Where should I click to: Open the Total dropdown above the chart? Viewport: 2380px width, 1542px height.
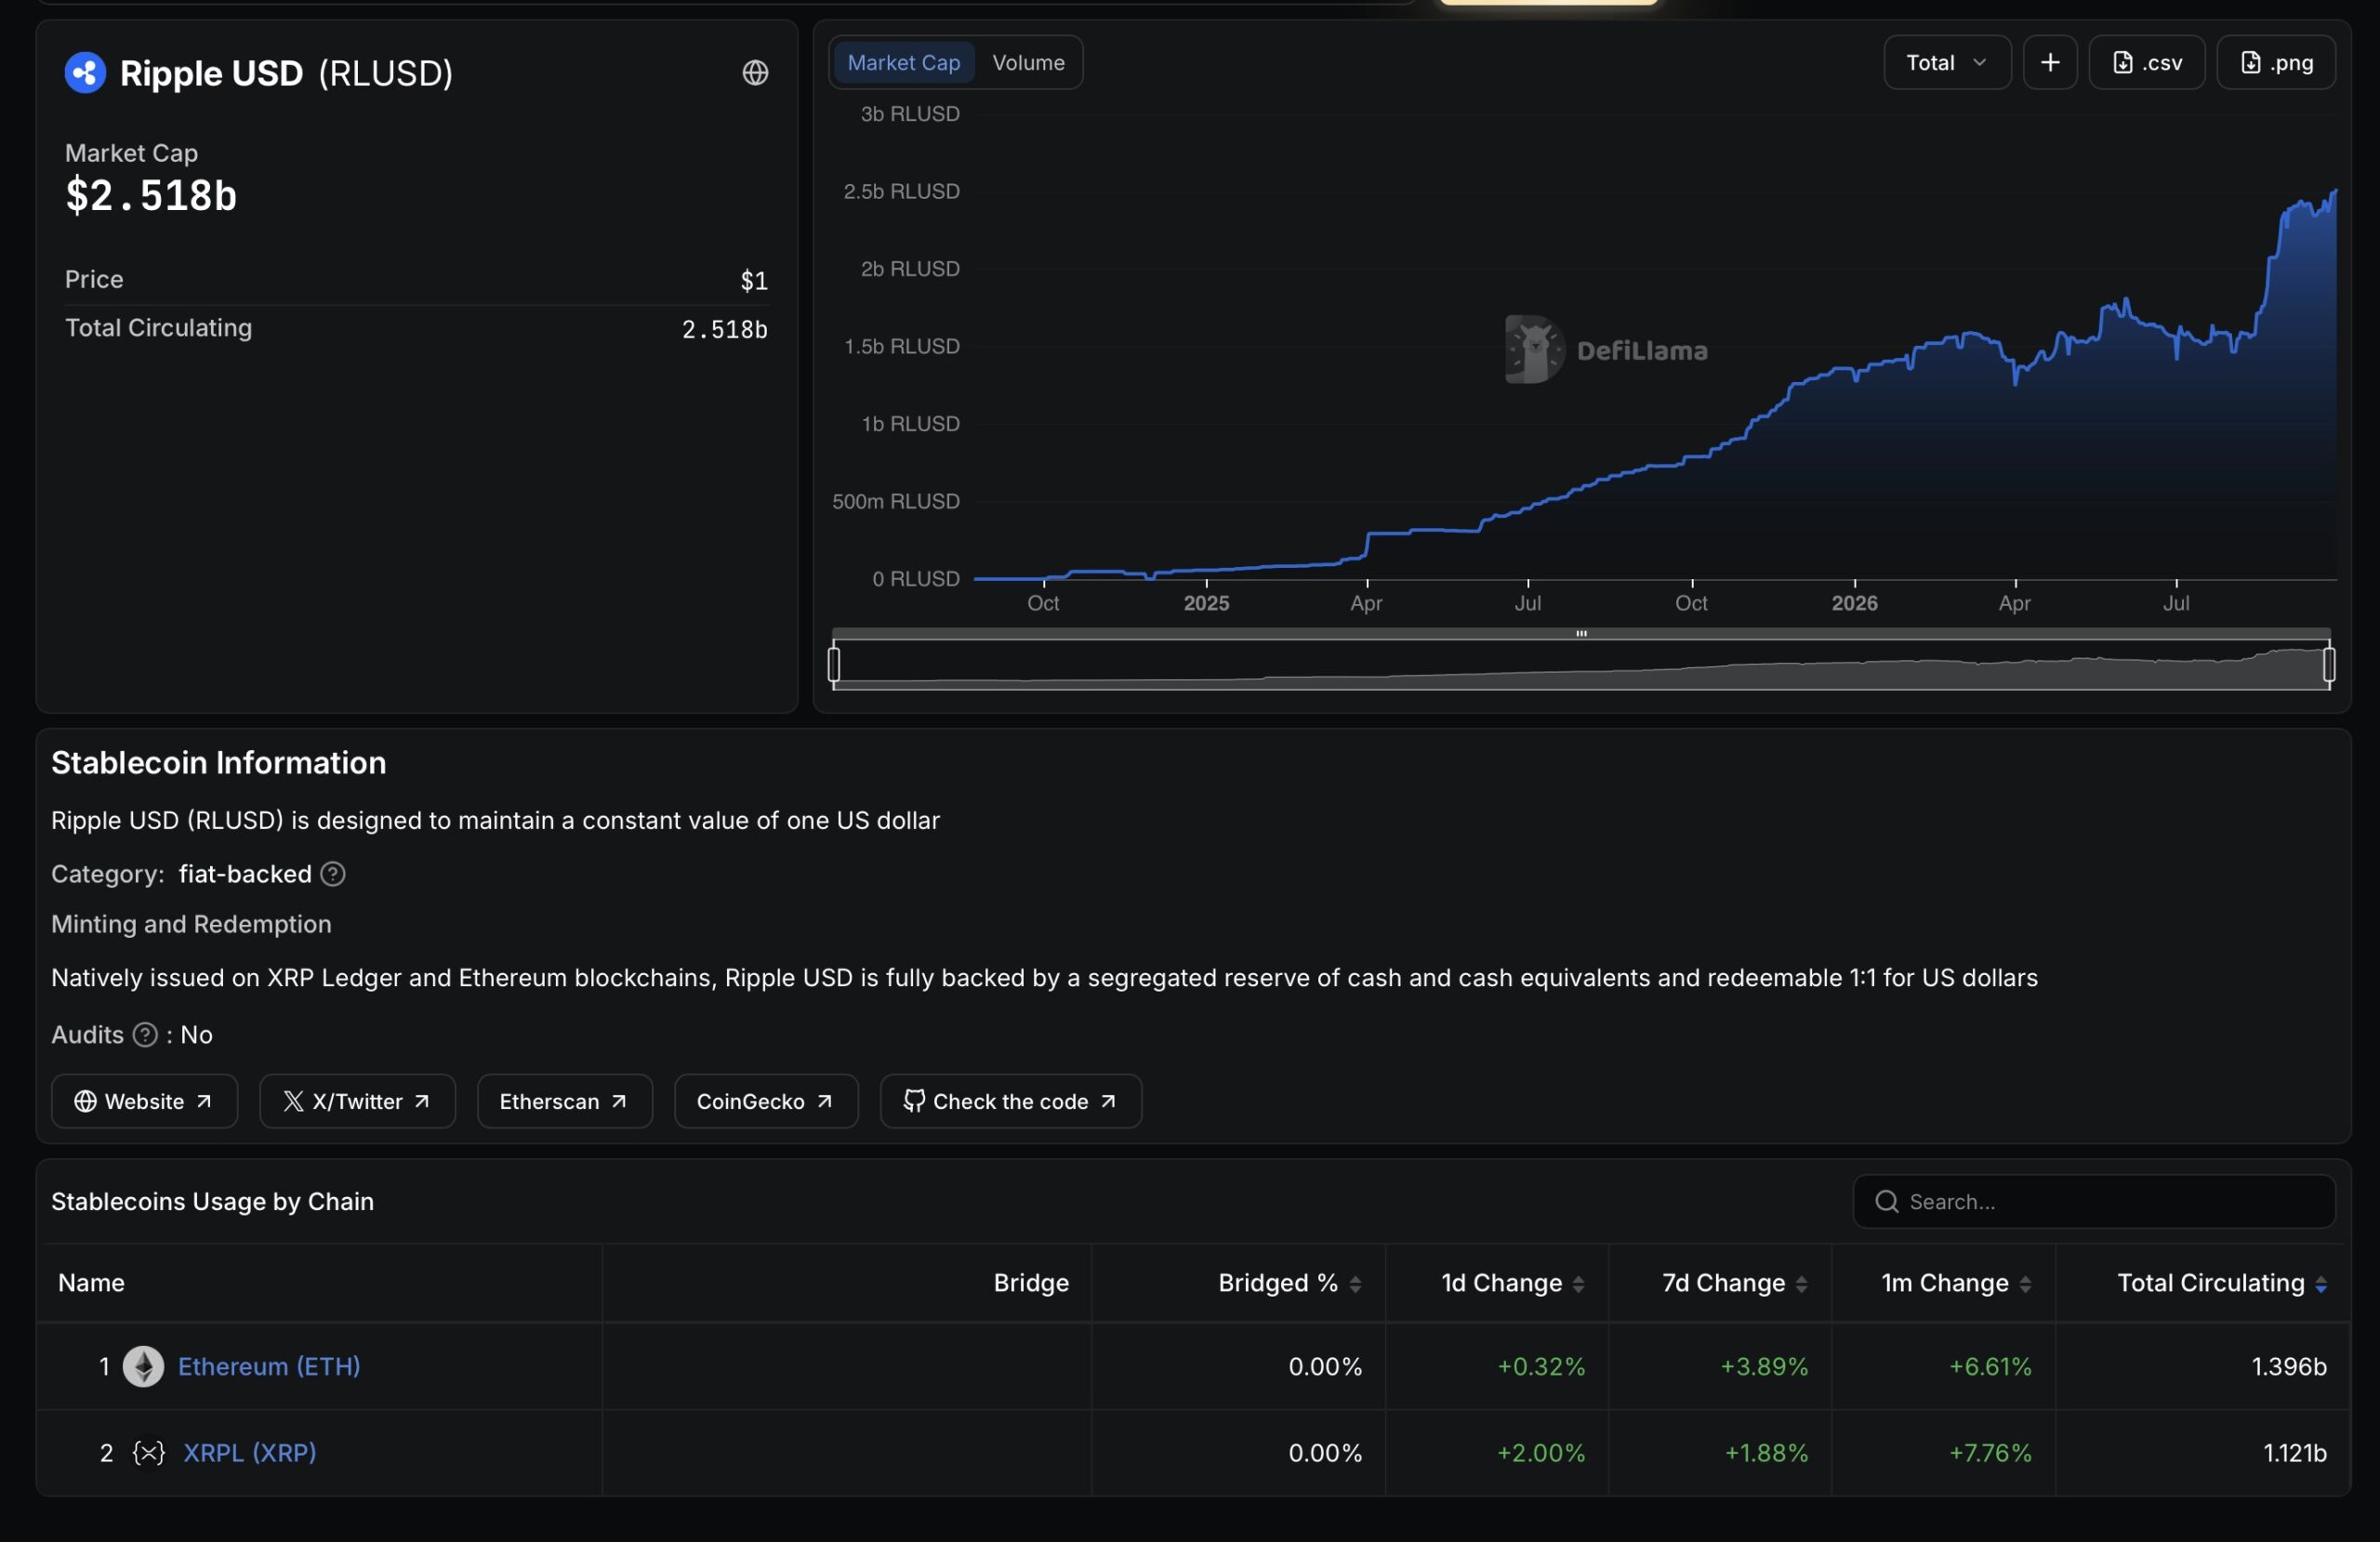coord(1947,63)
